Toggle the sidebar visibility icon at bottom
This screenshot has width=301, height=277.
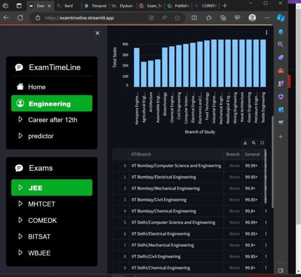pos(281,271)
